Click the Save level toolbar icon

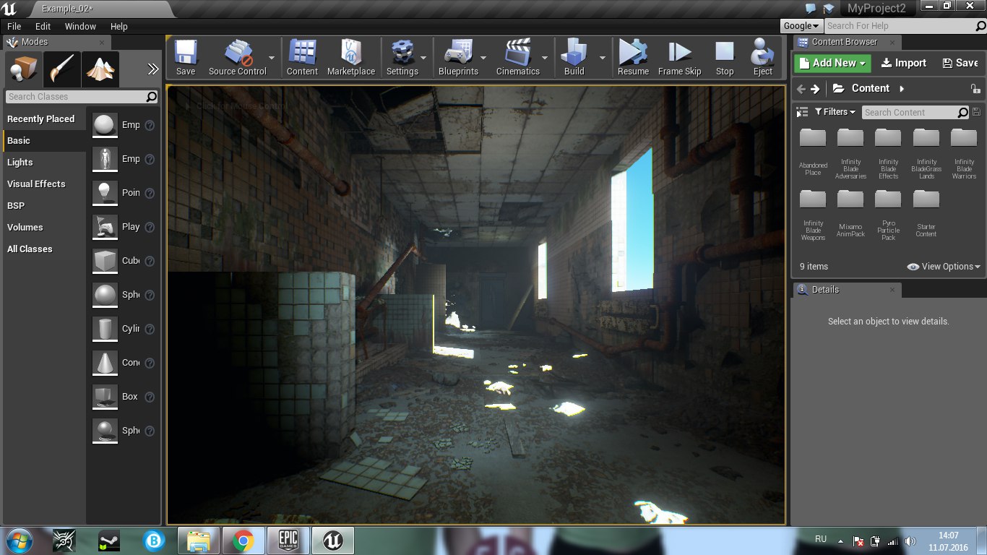[186, 57]
